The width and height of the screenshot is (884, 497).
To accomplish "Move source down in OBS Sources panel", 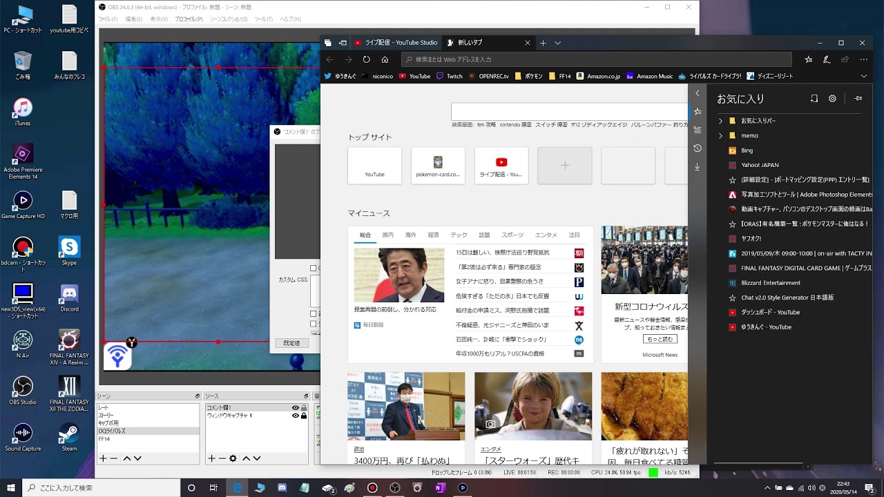I will [257, 458].
